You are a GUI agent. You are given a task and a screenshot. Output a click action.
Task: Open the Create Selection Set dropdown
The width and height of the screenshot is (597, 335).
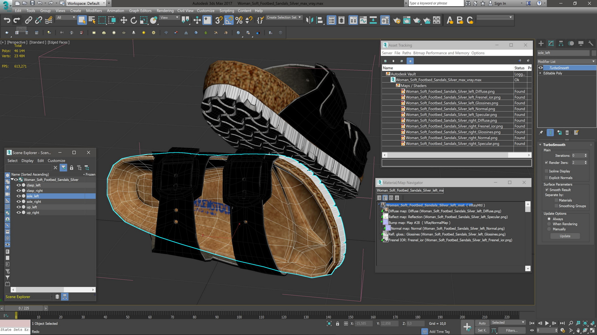[x=284, y=18]
